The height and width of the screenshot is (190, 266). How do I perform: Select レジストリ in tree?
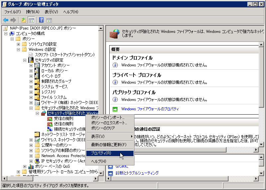(x=48, y=92)
